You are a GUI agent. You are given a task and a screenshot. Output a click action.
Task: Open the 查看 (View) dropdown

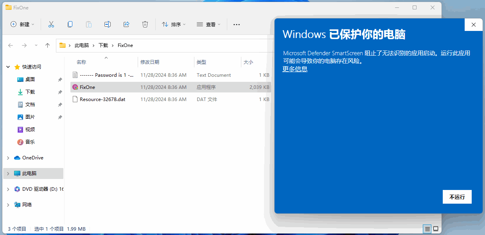tap(208, 24)
